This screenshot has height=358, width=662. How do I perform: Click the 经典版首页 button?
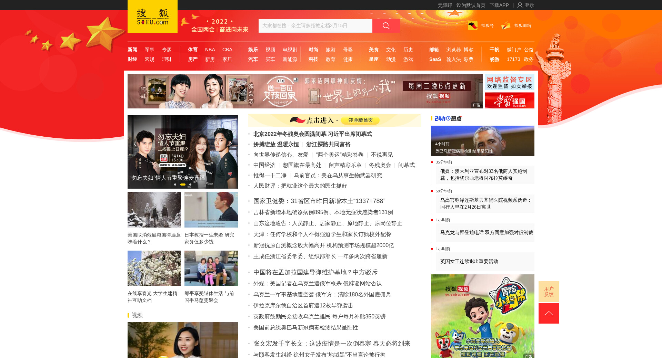[360, 120]
